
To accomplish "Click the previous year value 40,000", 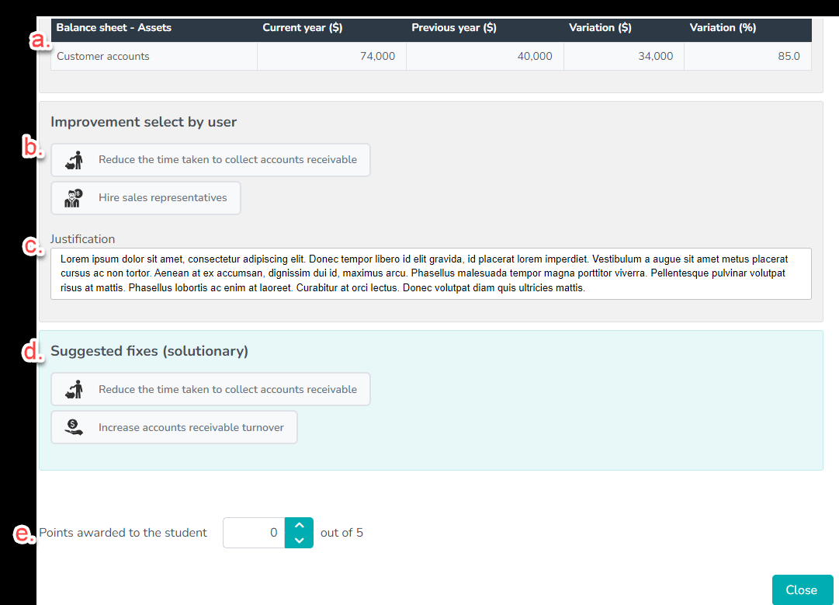I will click(x=535, y=56).
